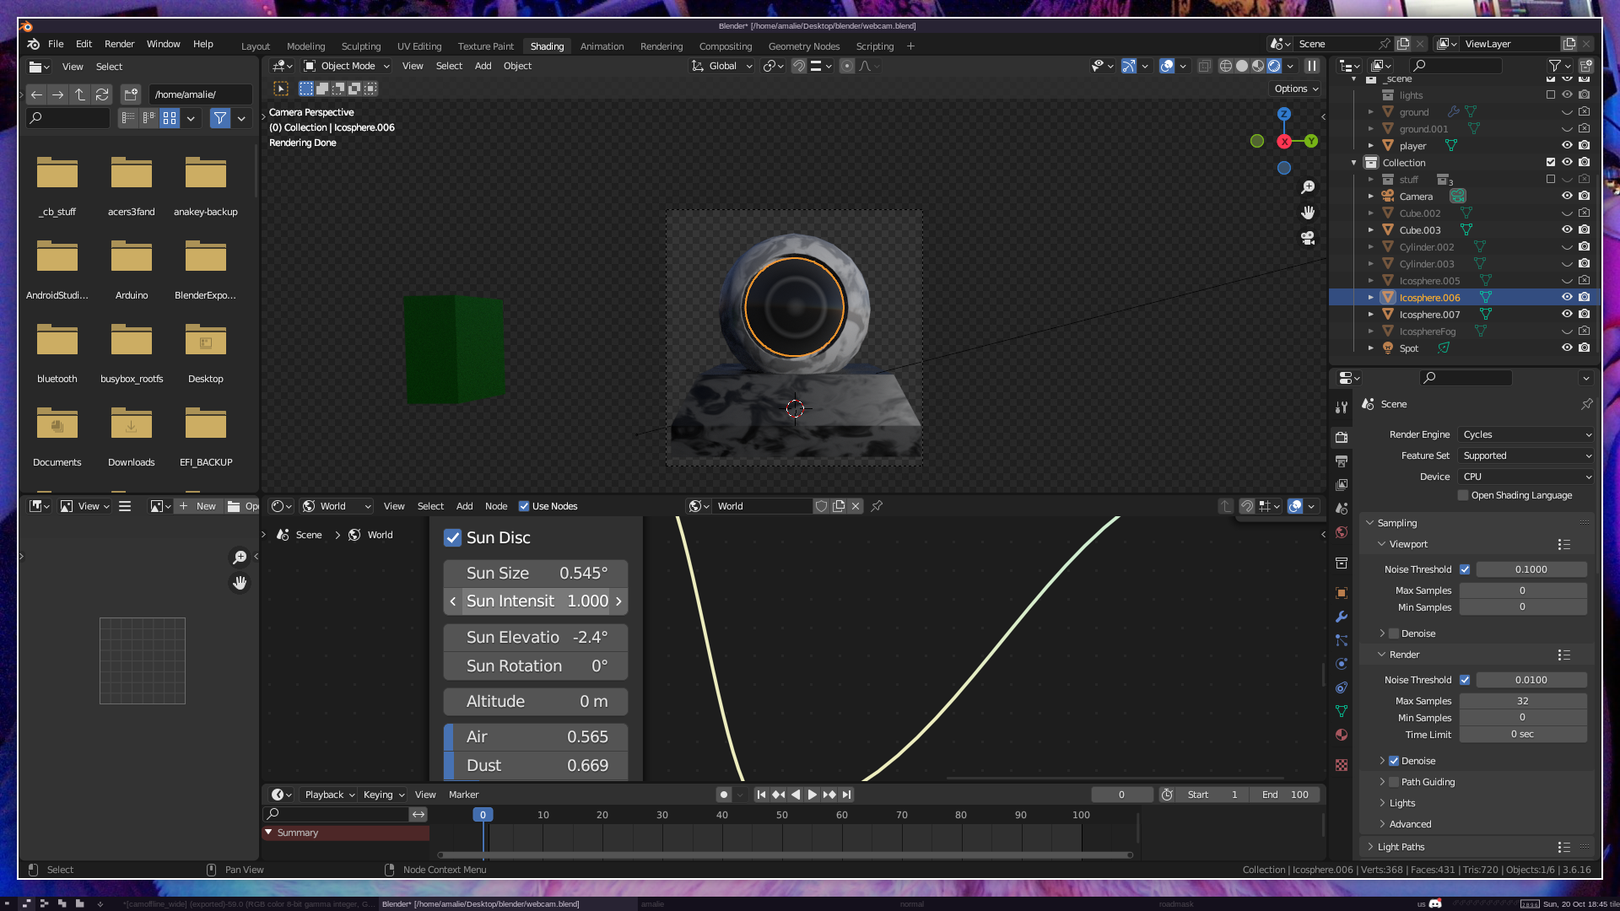Click the viewport zoom magnifier icon
This screenshot has height=911, width=1620.
(x=1308, y=187)
